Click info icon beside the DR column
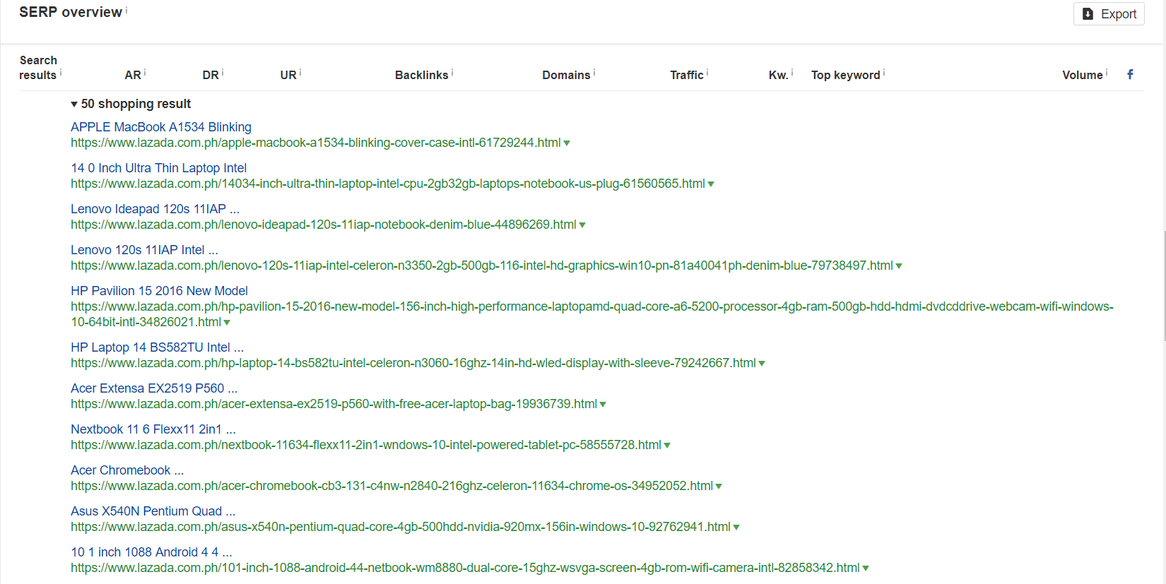The height and width of the screenshot is (584, 1166). point(223,72)
